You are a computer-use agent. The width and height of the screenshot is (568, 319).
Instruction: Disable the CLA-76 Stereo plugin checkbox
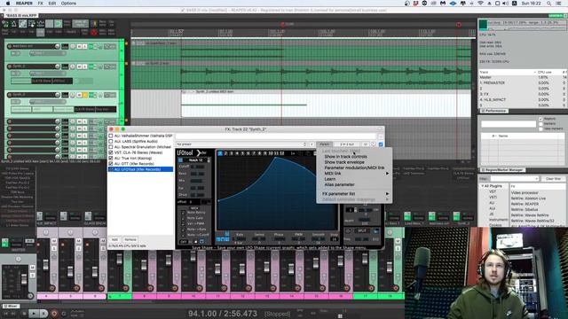tap(111, 152)
